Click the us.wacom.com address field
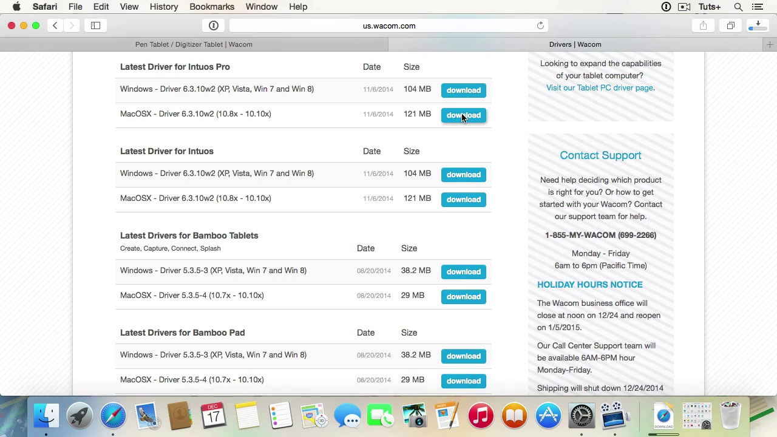777x437 pixels. (x=389, y=25)
